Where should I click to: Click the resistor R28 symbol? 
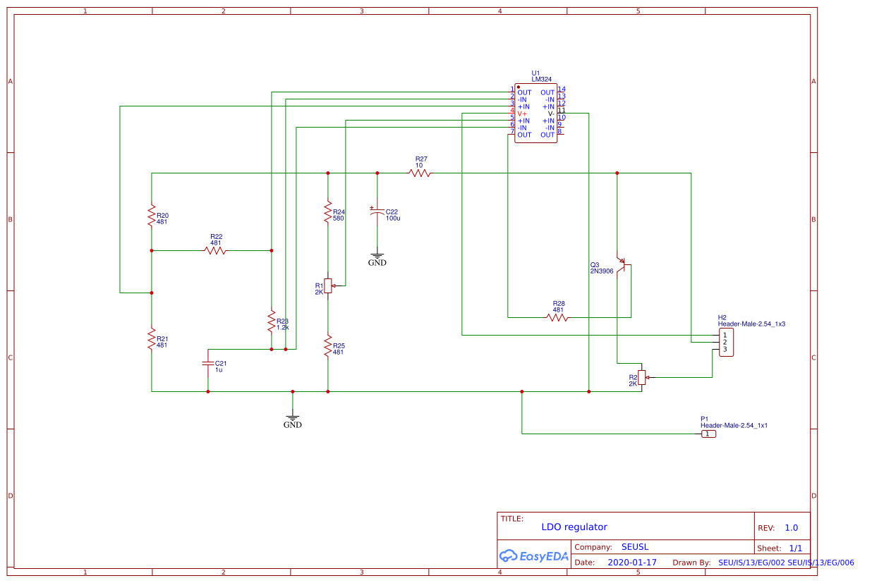[x=558, y=317]
